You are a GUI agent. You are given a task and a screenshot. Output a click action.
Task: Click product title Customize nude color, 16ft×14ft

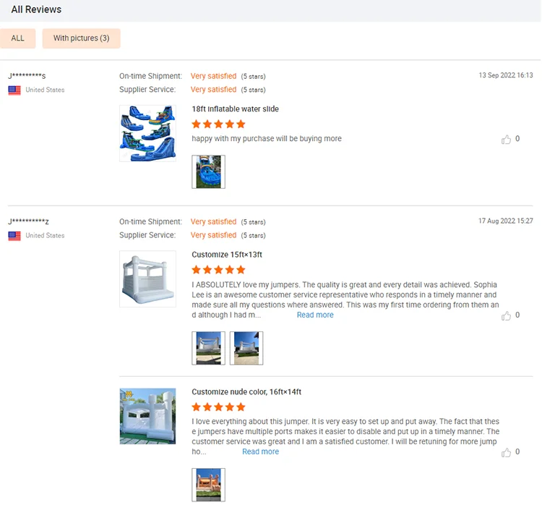(246, 392)
